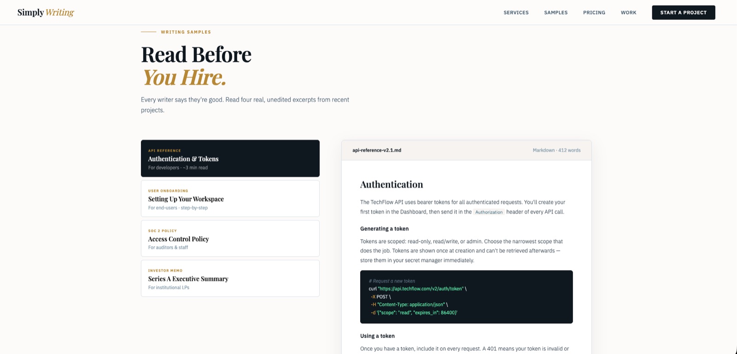
Task: Open the Pricing nav link
Action: pos(594,12)
